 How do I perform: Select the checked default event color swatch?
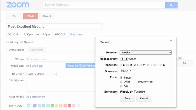28,106
